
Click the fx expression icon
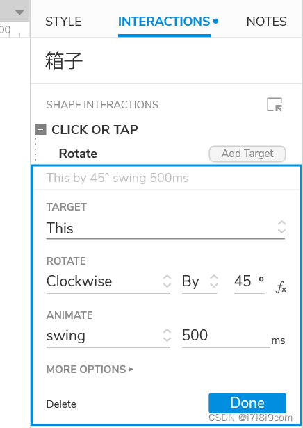[281, 287]
